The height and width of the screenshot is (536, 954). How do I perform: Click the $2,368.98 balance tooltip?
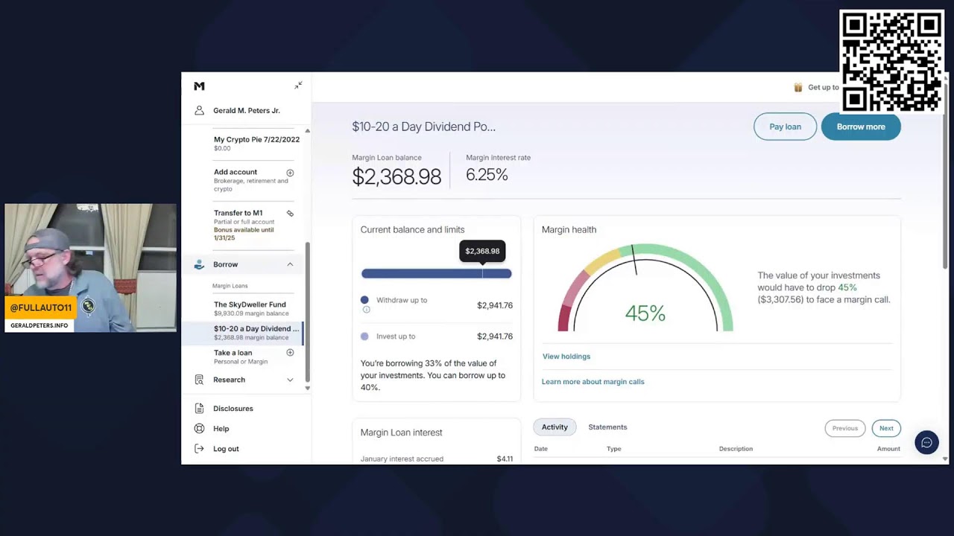click(482, 252)
